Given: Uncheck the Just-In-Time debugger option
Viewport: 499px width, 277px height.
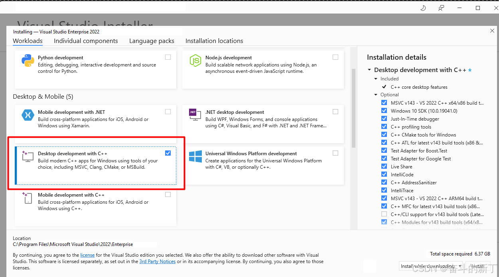Looking at the screenshot, I should coord(384,119).
